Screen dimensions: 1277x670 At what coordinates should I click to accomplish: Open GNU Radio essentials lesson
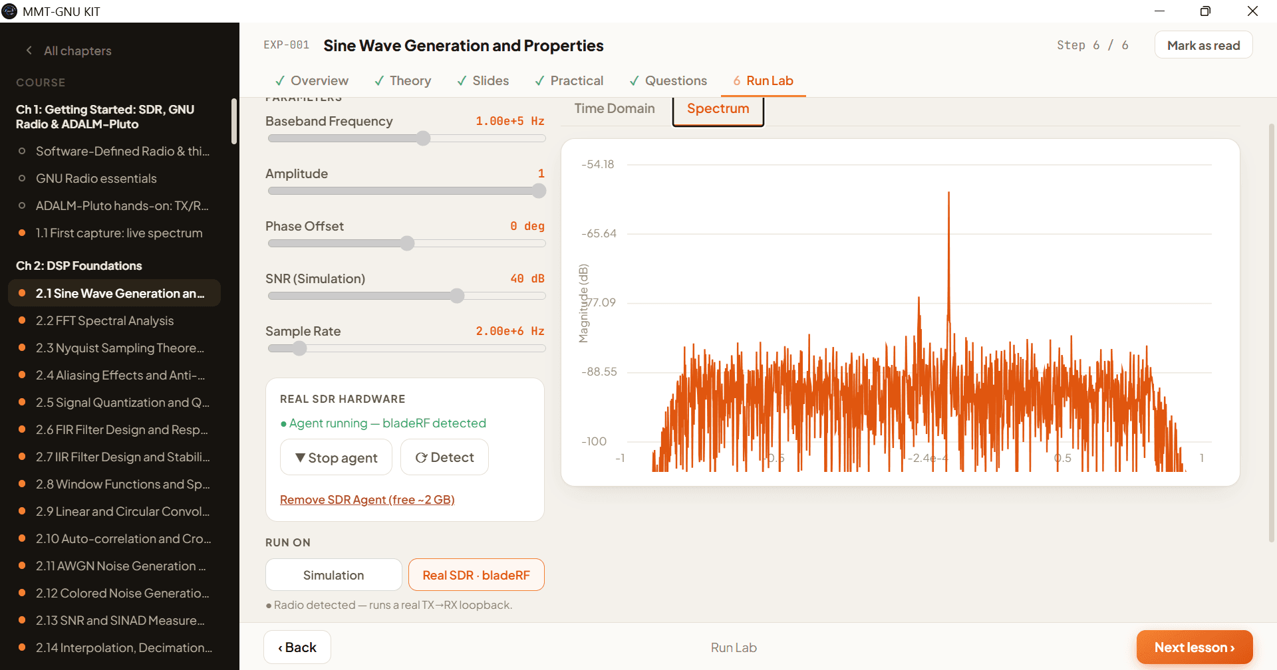click(114, 178)
